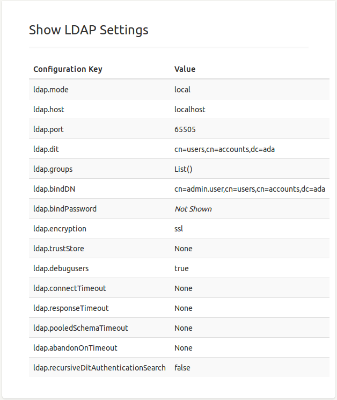Select the port value 65505
337x400 pixels.
[x=185, y=129]
